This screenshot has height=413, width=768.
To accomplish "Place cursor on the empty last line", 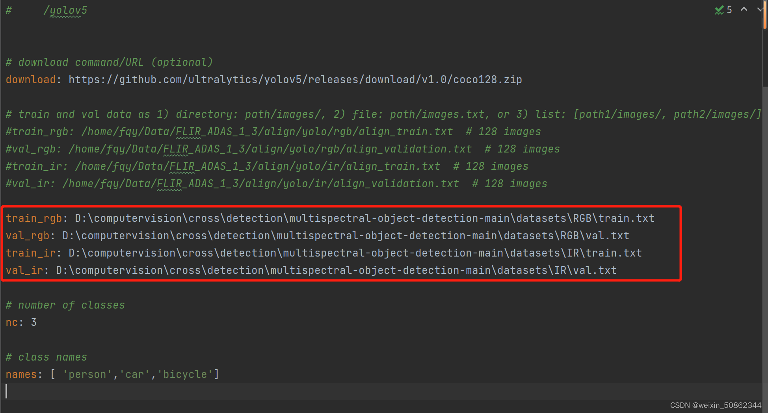I will [x=381, y=391].
